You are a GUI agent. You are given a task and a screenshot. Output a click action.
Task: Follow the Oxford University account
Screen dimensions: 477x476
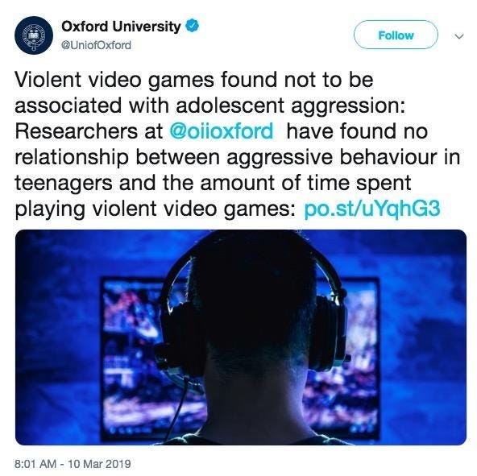(x=396, y=35)
